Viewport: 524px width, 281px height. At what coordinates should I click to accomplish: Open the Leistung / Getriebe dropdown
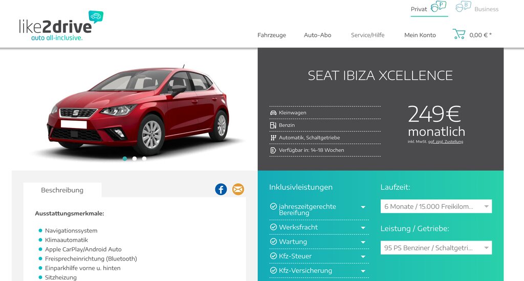[436, 248]
